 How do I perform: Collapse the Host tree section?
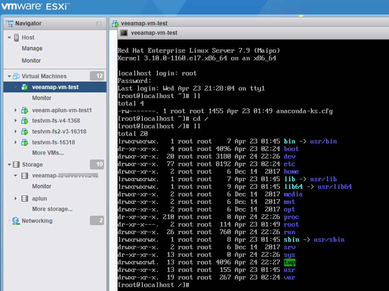click(x=9, y=38)
